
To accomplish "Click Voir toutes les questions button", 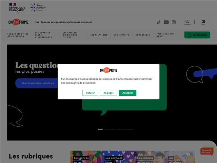I will [x=38, y=83].
